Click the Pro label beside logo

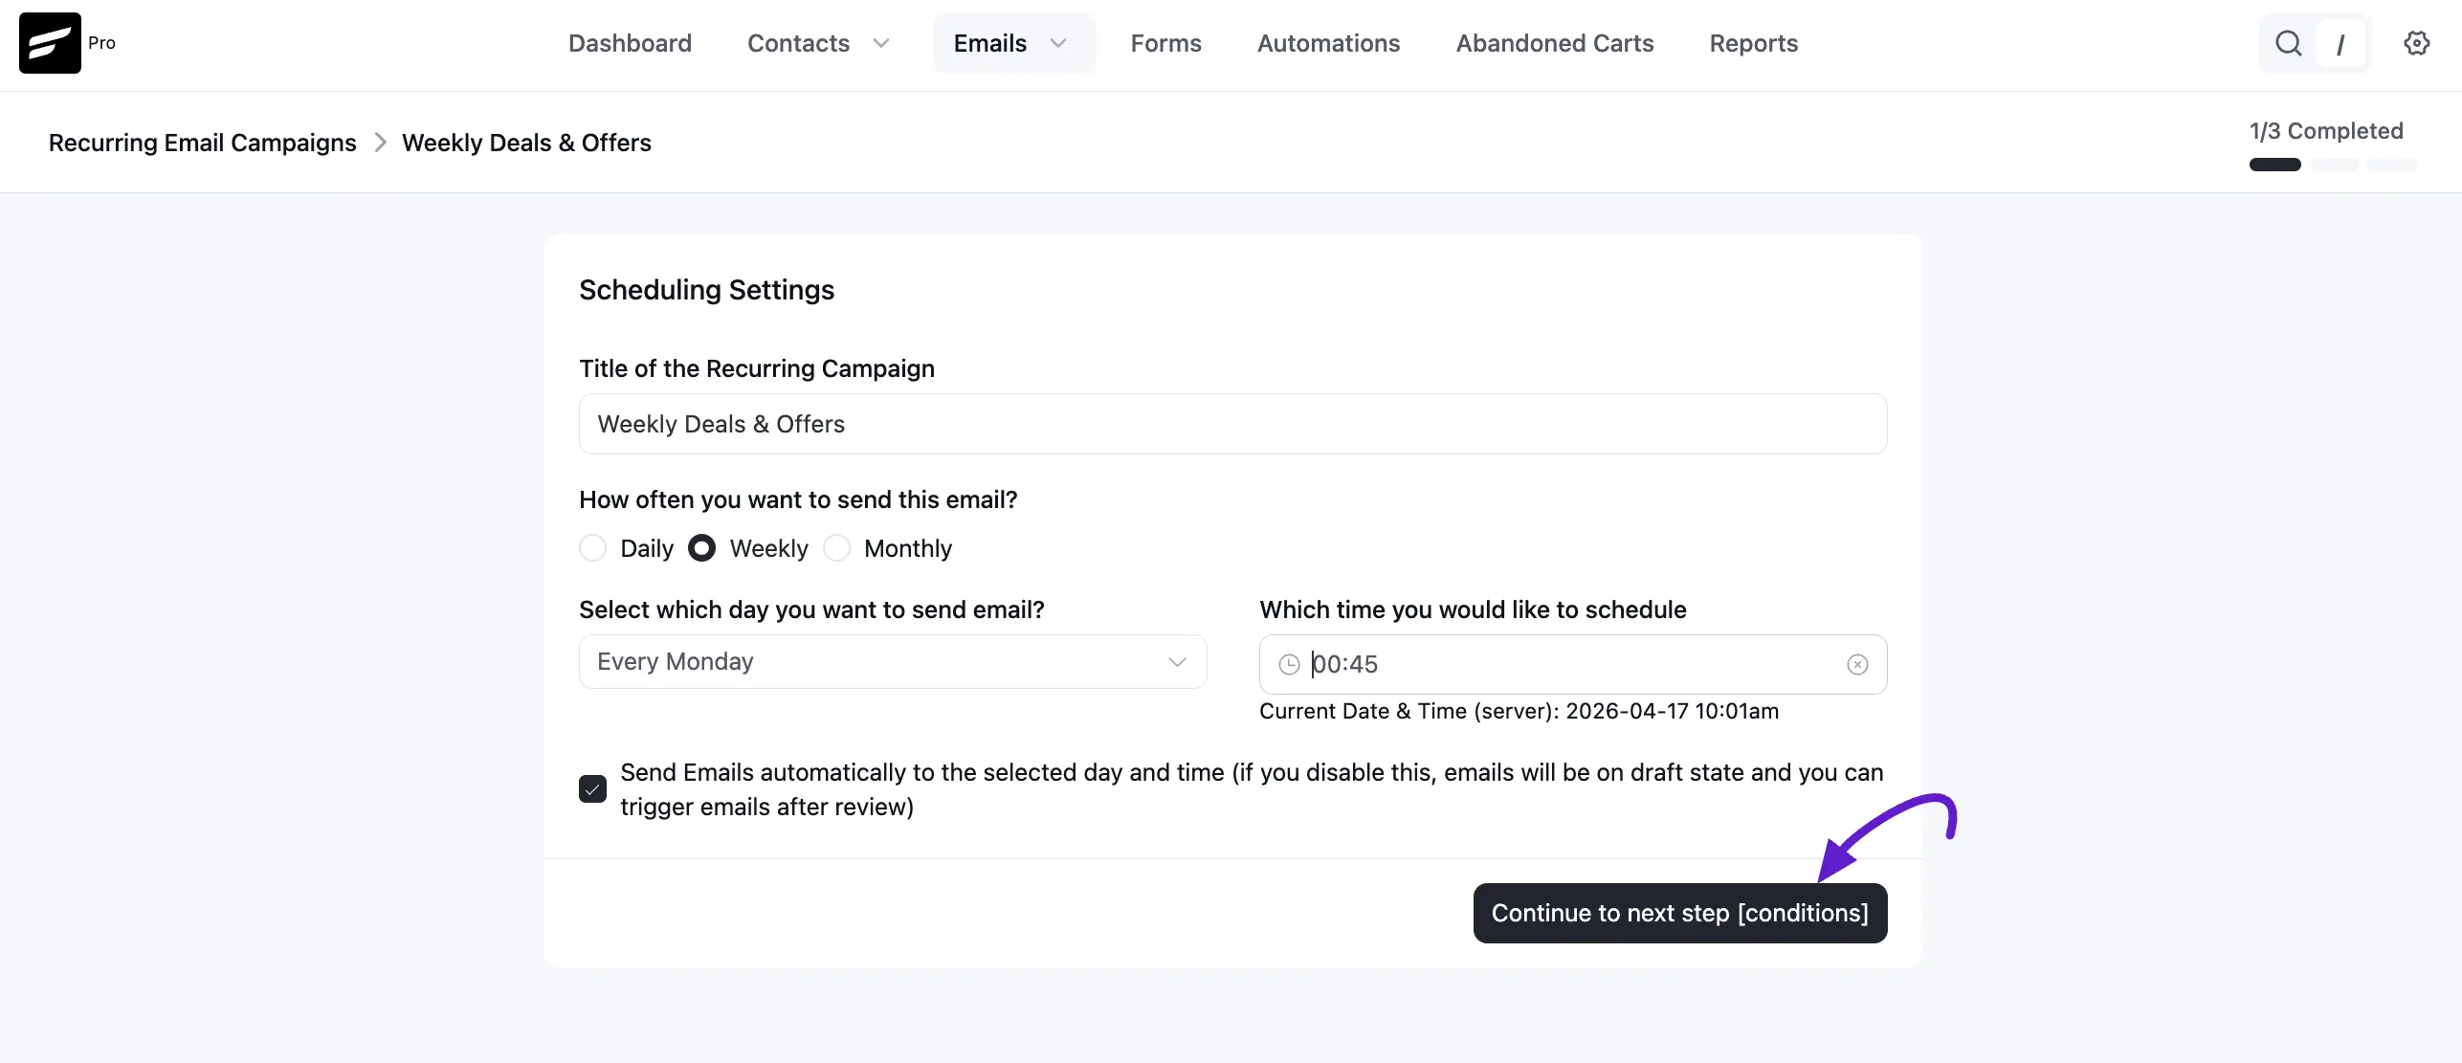(101, 42)
